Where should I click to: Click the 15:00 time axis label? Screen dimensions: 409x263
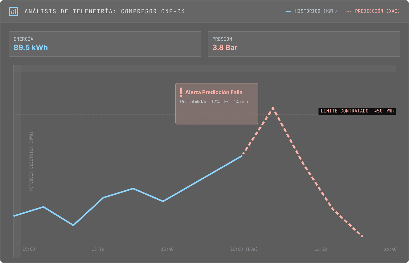pos(29,249)
